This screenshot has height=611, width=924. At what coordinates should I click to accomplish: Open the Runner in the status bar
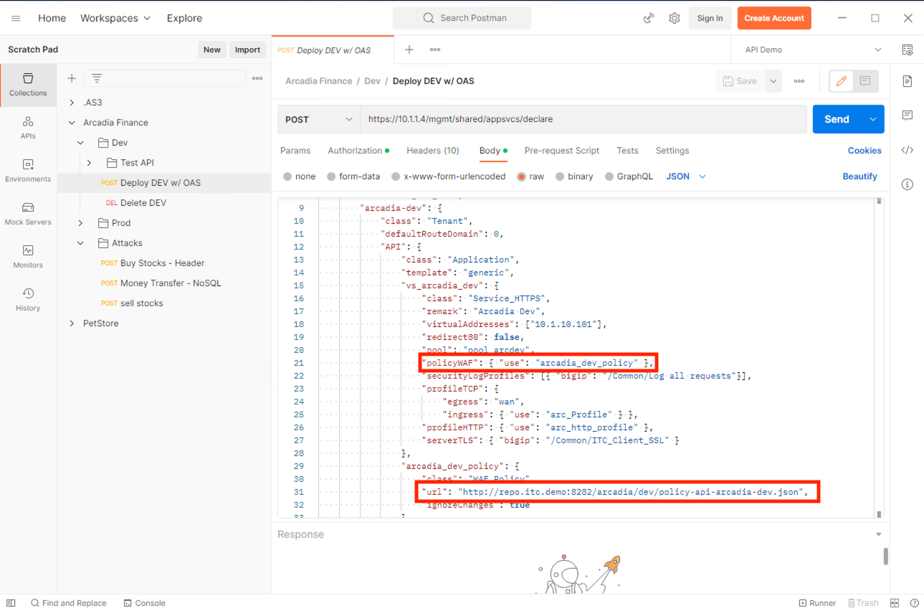click(817, 603)
